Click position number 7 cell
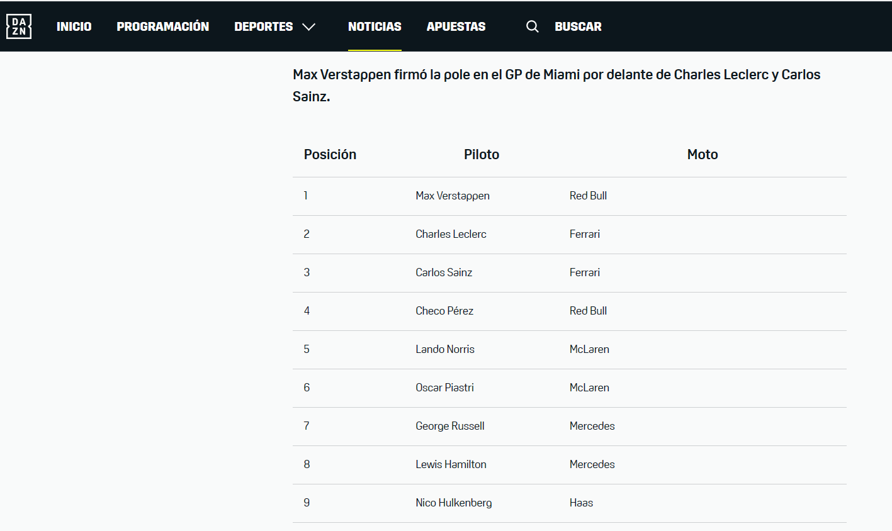892x531 pixels. click(307, 426)
